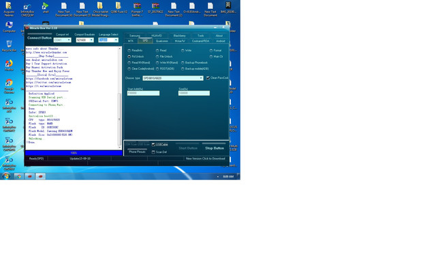Image resolution: width=436 pixels, height=261 pixels.
Task: Open New Text Document (2) file
Action: (174, 9)
